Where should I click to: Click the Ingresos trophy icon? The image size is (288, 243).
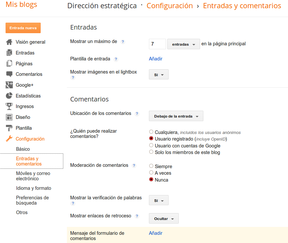tap(9, 106)
